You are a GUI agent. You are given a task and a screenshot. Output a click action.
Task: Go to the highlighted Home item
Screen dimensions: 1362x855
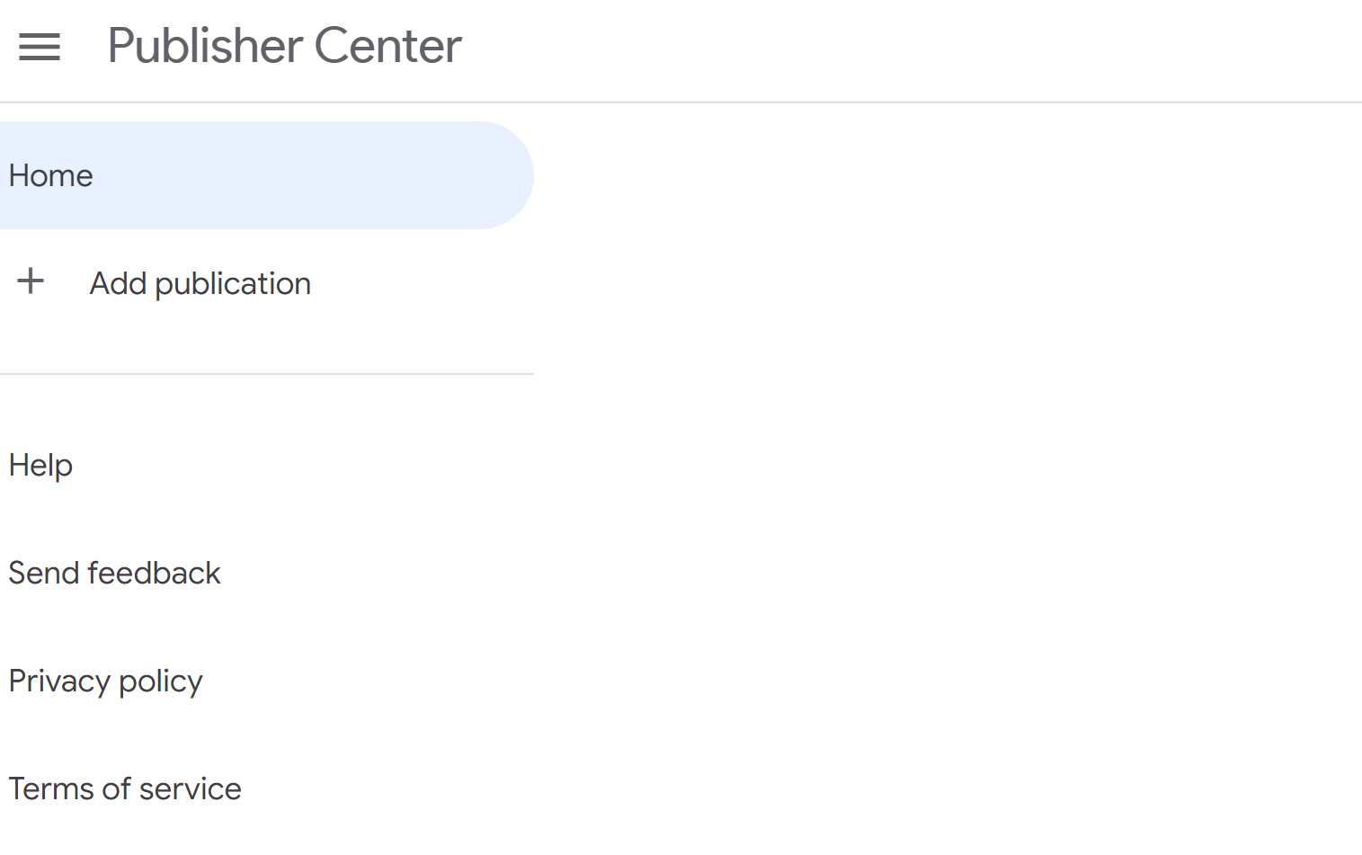(51, 175)
